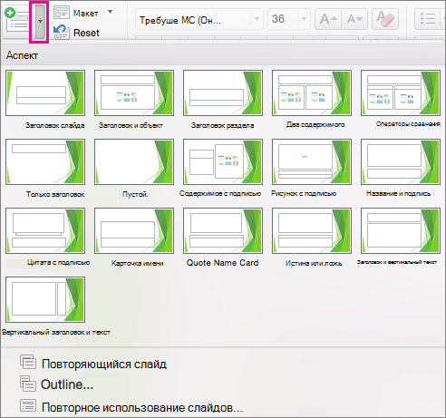Open the font name Требуше МС dropdown
Viewport: 446px width, 418px height.
pyautogui.click(x=257, y=19)
